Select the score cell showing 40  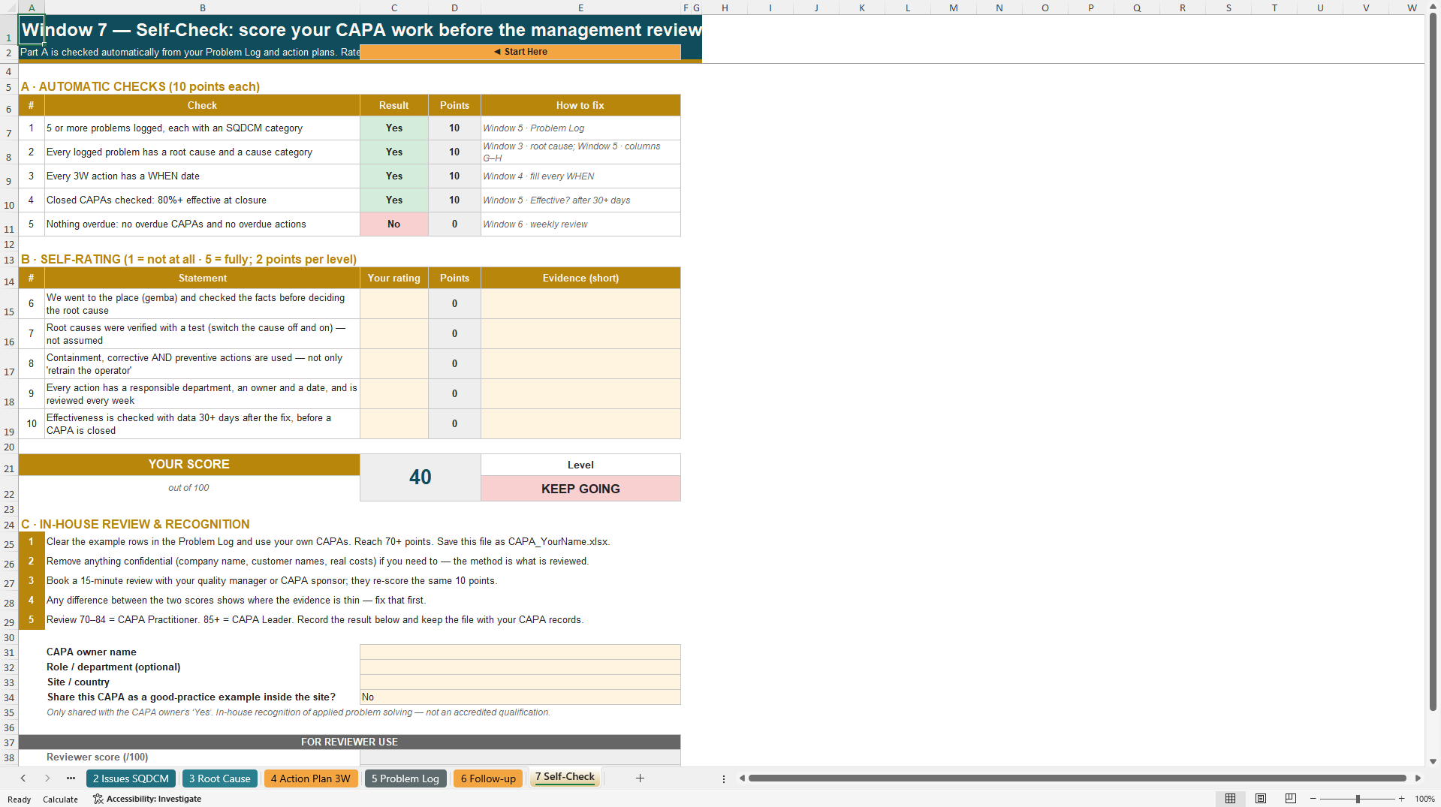pos(421,477)
